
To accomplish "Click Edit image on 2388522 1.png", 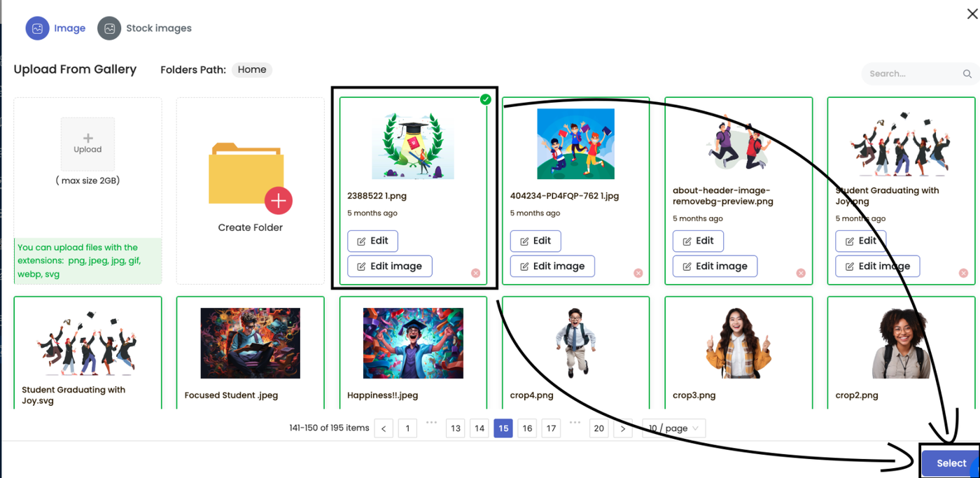I will coord(390,266).
